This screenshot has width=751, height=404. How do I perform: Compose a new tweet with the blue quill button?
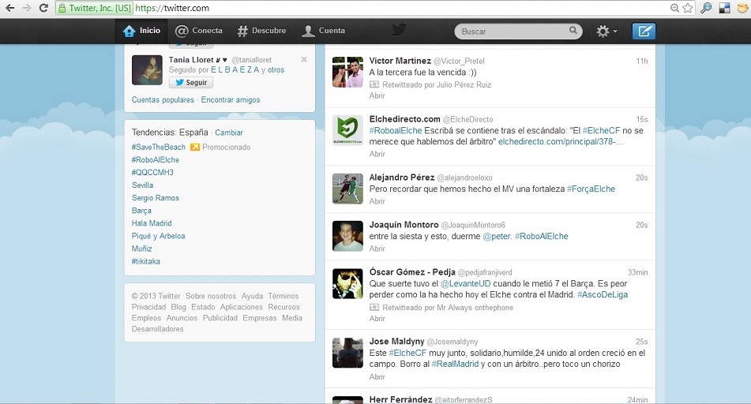coord(644,31)
